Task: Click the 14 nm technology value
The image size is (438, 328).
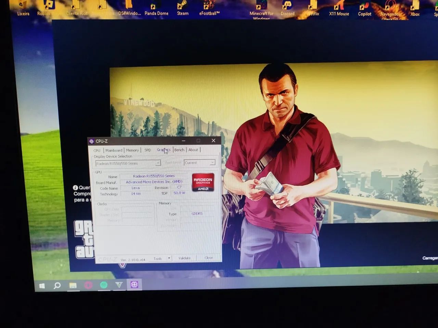Action: [136, 194]
